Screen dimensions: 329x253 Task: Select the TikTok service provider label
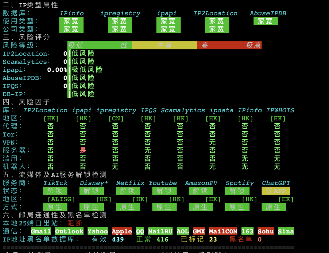[55, 183]
